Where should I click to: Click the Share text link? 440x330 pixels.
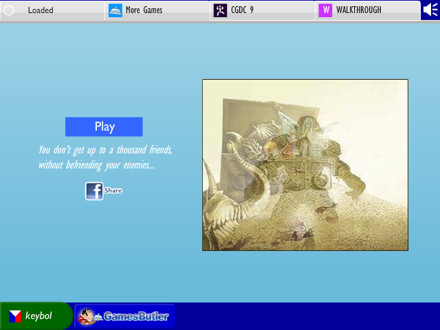[113, 190]
